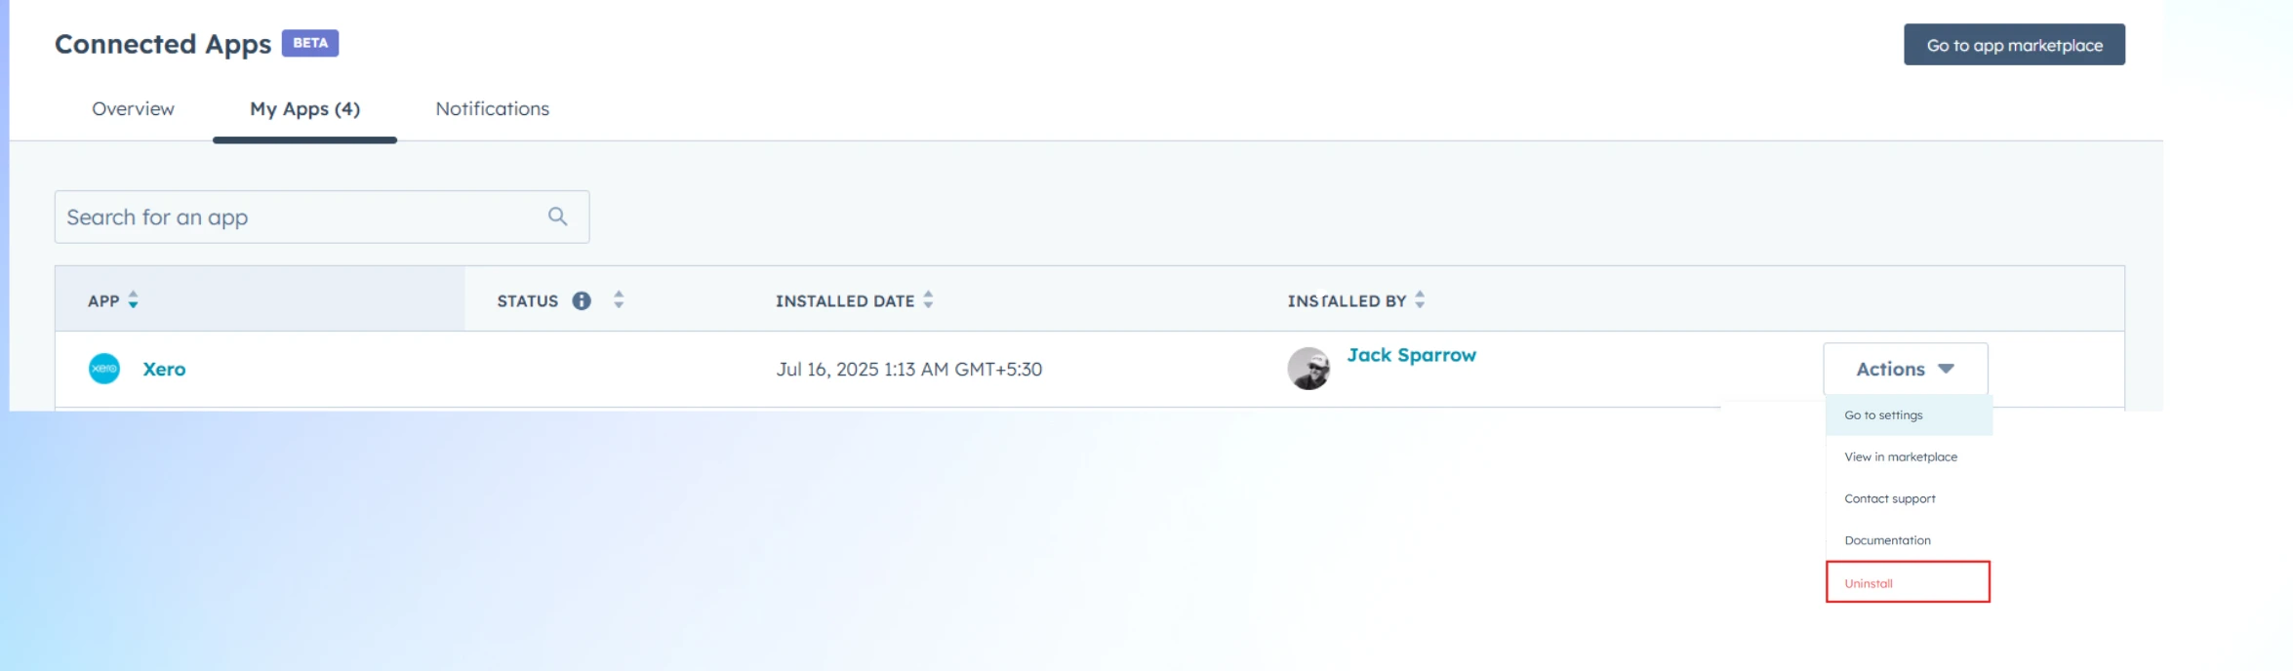Click the Xero app logo icon
The height and width of the screenshot is (671, 2293).
click(103, 369)
